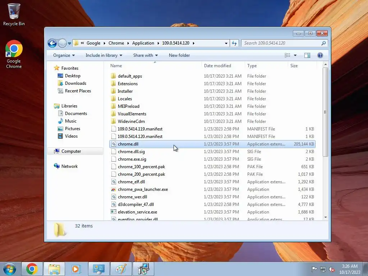
Task: Open Pictures library
Action: [x=72, y=129]
